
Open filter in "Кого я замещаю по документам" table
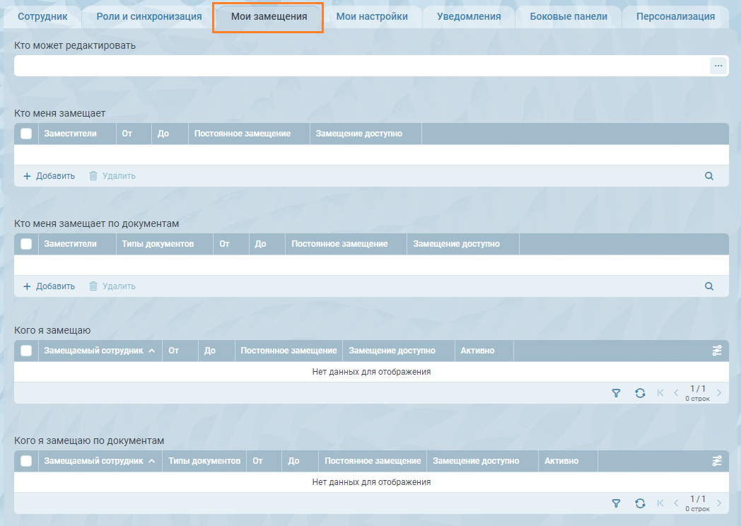tap(616, 503)
